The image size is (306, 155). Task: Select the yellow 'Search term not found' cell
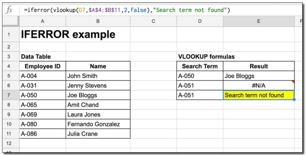click(259, 95)
